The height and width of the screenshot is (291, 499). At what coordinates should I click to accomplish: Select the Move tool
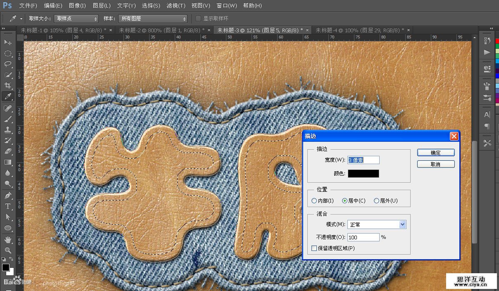tap(8, 43)
